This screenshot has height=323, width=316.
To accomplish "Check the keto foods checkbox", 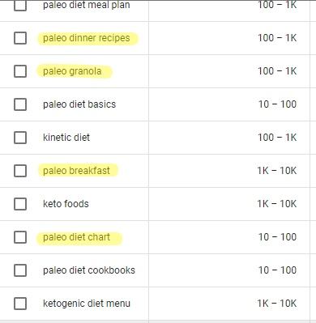I will coord(20,204).
